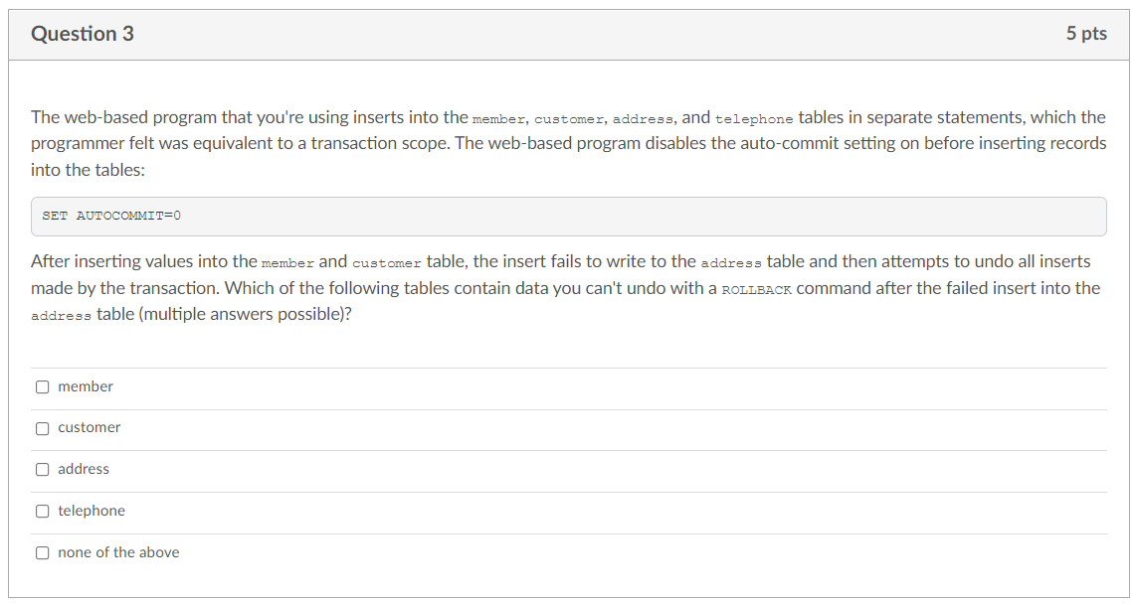
Task: Click the none of the above label
Action: [x=119, y=552]
